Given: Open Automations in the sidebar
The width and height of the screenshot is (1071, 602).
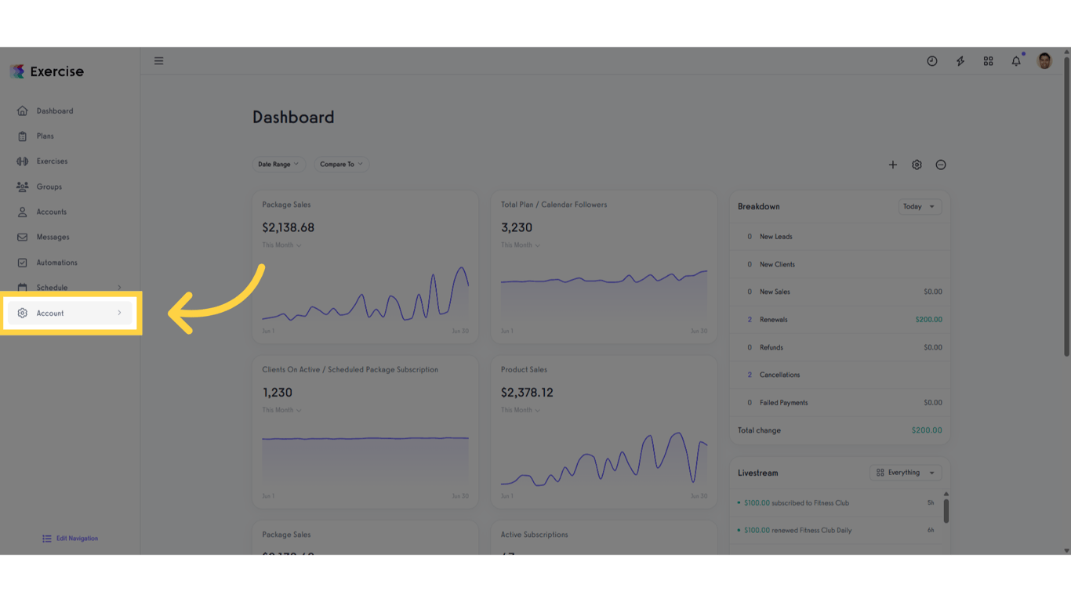Looking at the screenshot, I should click(x=56, y=263).
